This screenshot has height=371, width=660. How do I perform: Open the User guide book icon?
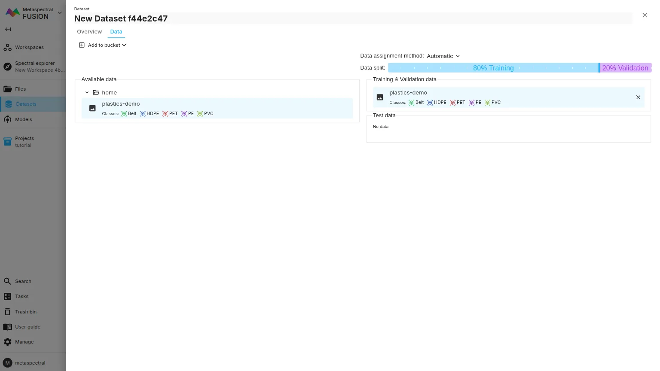8,327
